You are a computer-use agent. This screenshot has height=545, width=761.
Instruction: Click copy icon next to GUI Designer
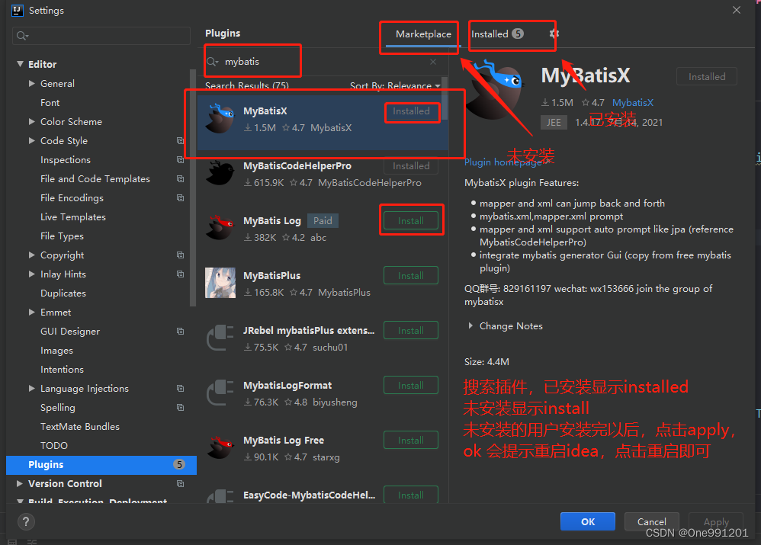tap(180, 332)
